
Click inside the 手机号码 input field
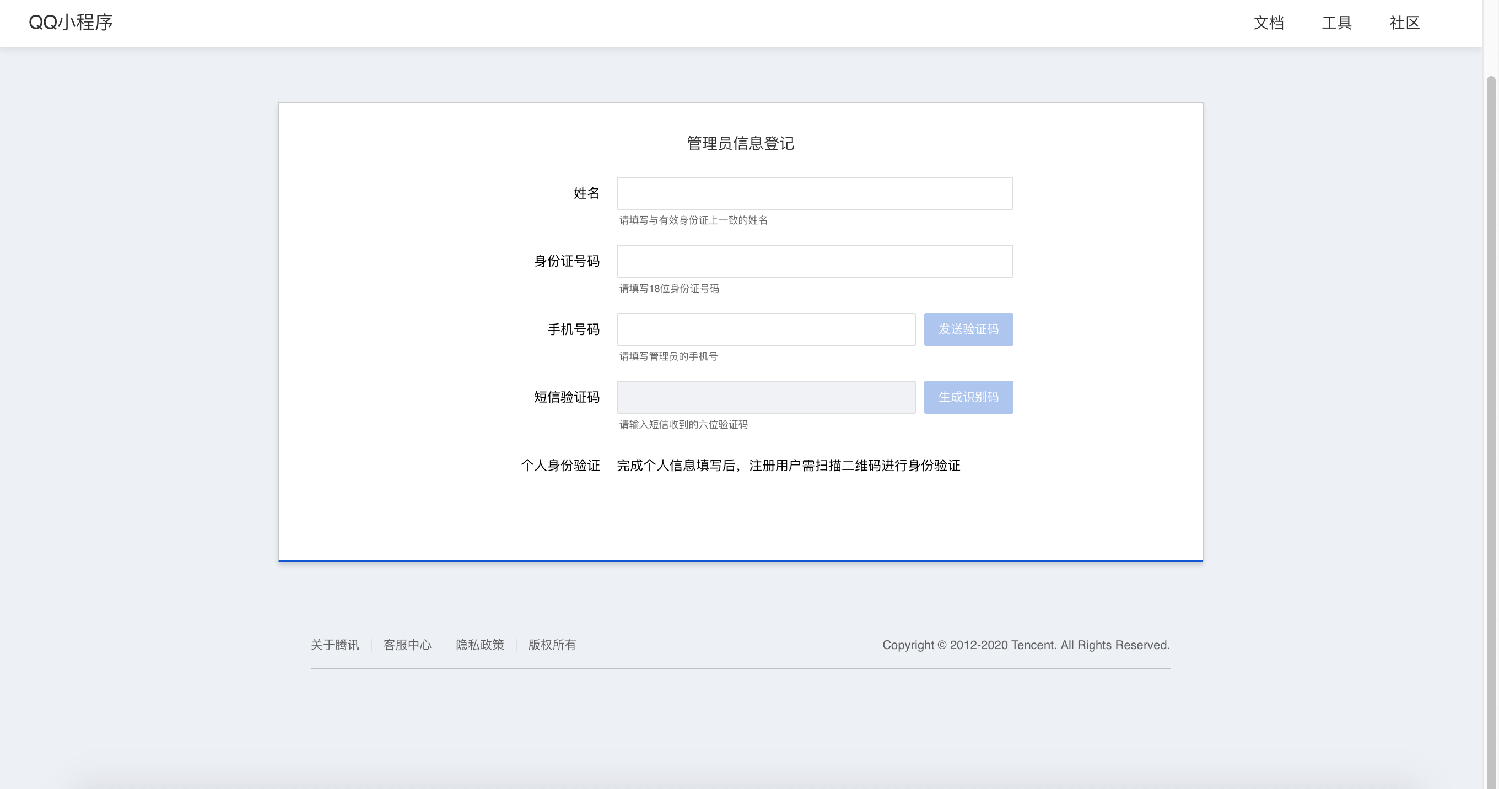(x=765, y=329)
